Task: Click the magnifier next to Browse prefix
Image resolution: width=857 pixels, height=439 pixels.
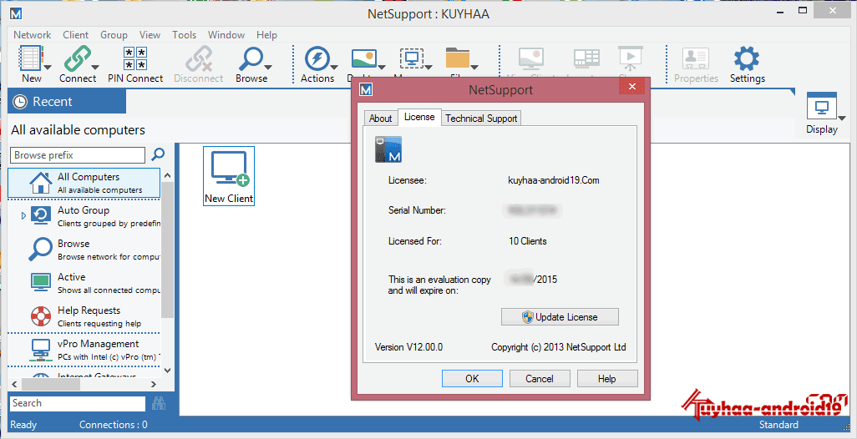Action: click(158, 154)
